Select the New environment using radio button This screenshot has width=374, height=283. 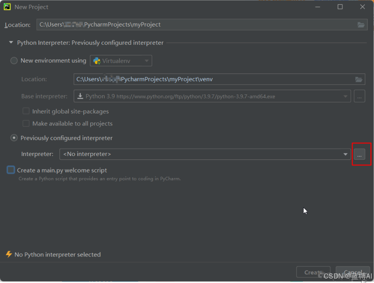14,61
